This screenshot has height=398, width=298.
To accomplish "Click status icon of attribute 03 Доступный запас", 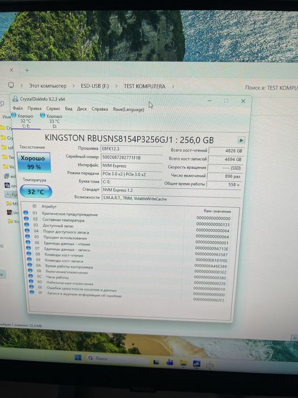I will [27, 225].
